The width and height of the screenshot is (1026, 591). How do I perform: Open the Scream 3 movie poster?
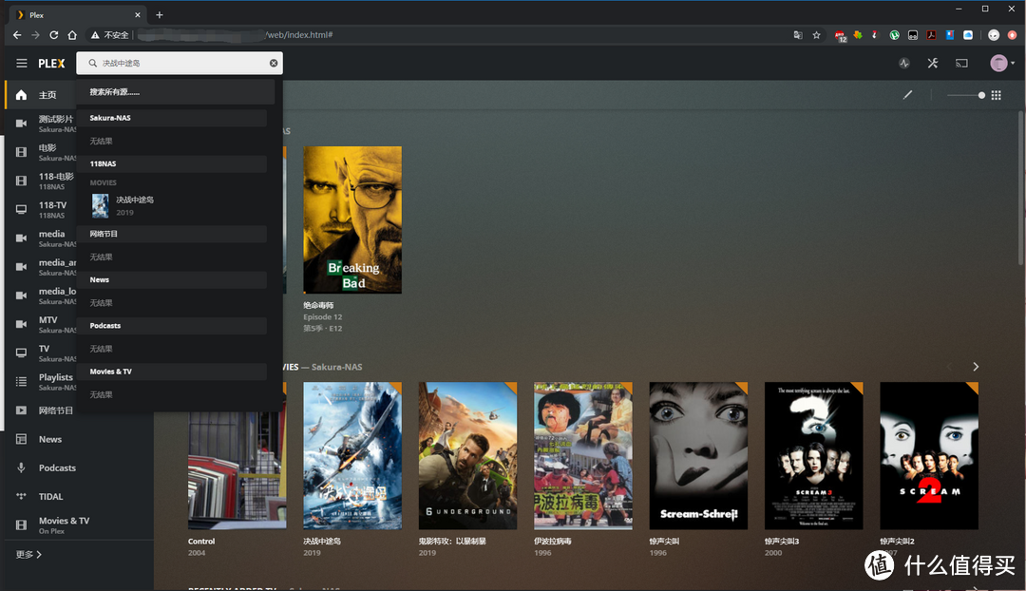(814, 455)
